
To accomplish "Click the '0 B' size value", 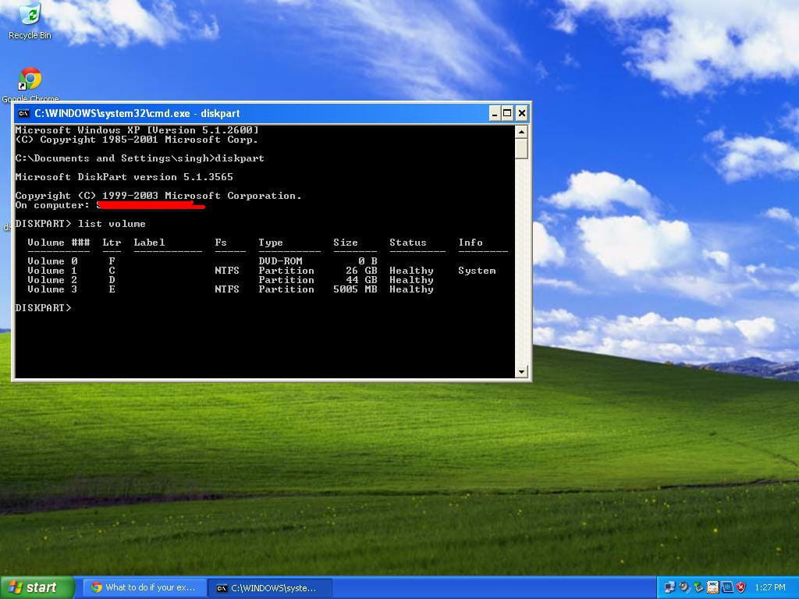I will pos(368,261).
